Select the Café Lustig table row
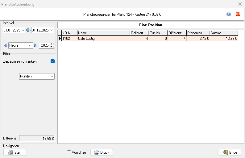 (x=103, y=39)
